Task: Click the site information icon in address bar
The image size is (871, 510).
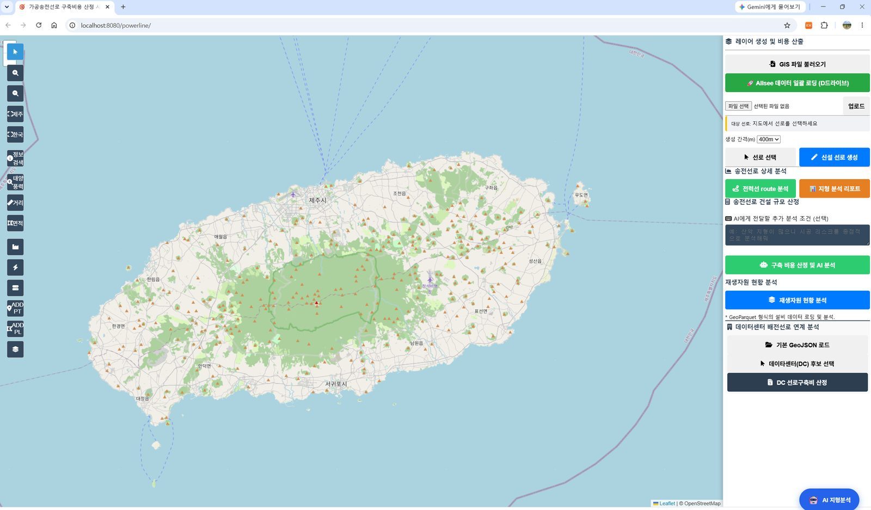Action: tap(72, 25)
